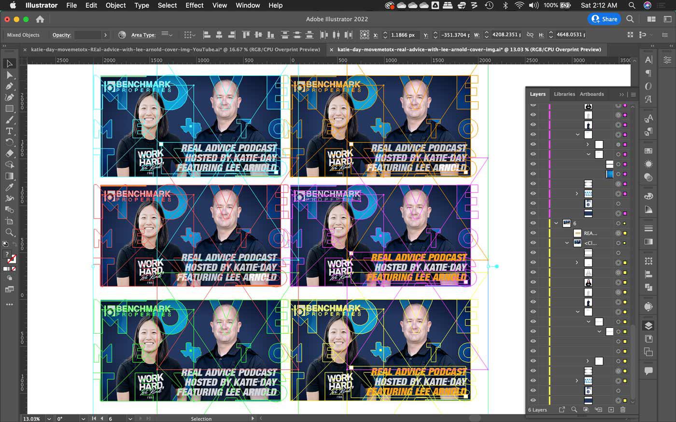Open Opacity arrow flyout

[x=105, y=35]
